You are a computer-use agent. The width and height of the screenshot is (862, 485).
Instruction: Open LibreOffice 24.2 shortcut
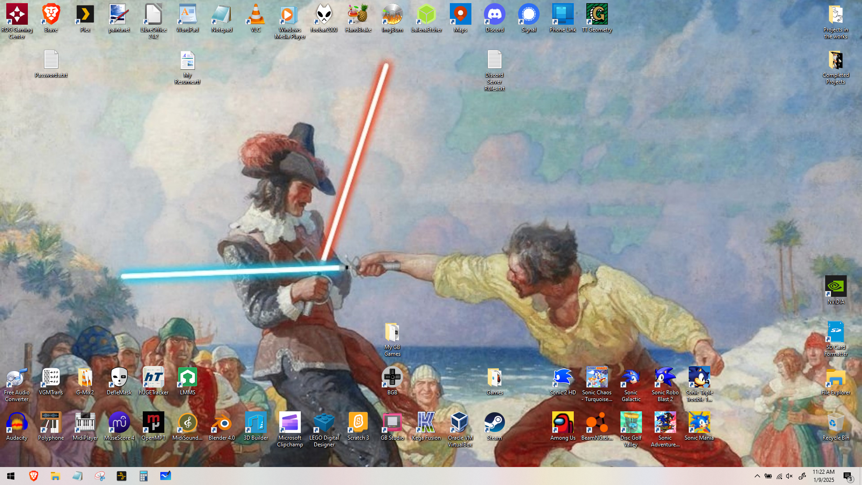pos(153,20)
